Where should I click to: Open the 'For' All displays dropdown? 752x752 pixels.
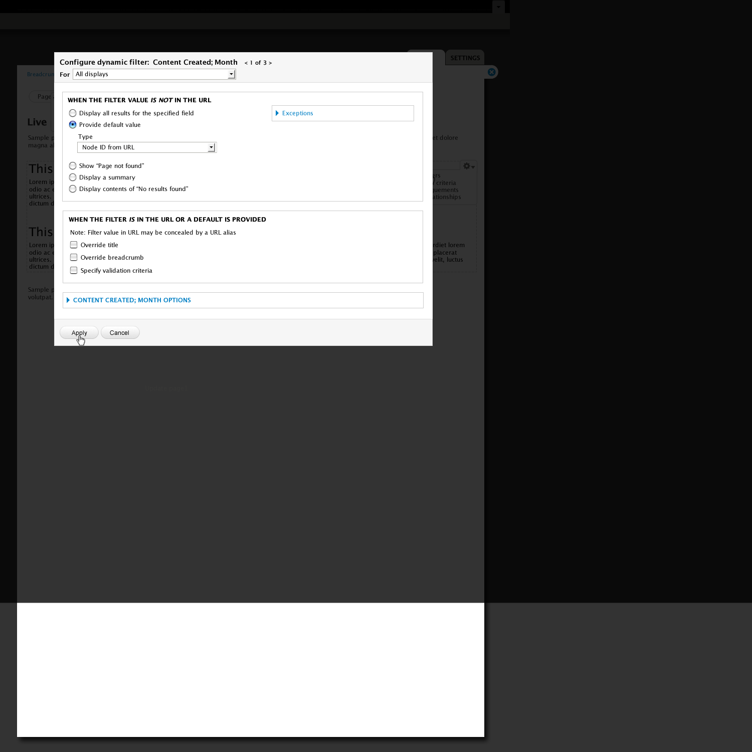pyautogui.click(x=154, y=74)
